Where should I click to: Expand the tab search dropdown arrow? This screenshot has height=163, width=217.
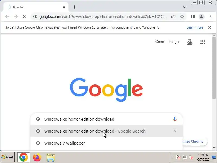[x=184, y=7]
